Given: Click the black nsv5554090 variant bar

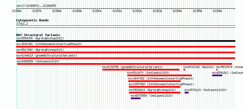Looking at the screenshot, I should pos(126,41).
